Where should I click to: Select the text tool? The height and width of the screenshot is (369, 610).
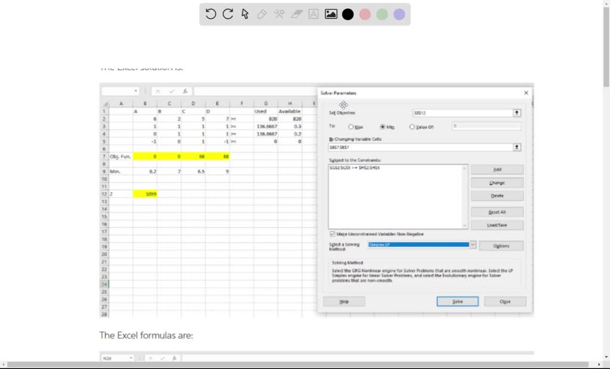coord(313,14)
